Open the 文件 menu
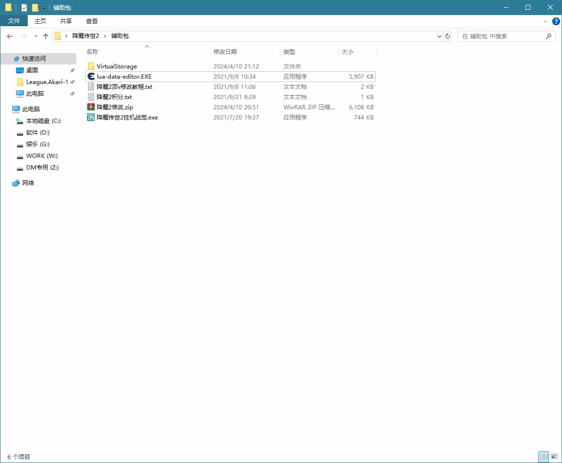The height and width of the screenshot is (463, 562). (x=14, y=21)
